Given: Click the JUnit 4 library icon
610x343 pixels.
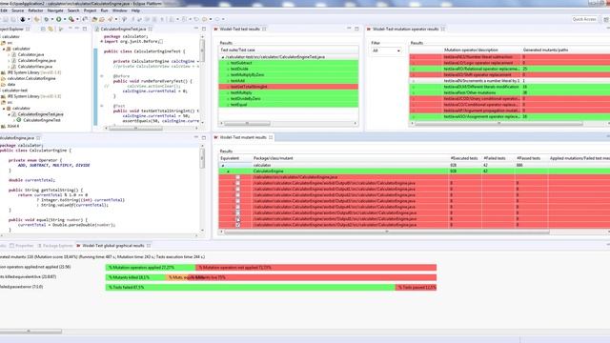Looking at the screenshot, I should (x=4, y=126).
